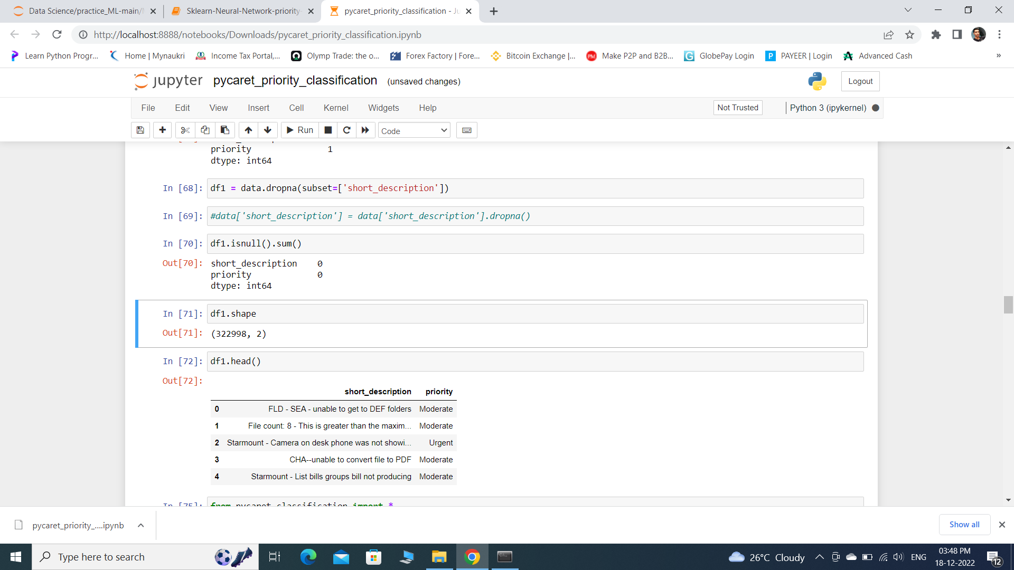Toggle the Chrome side panel icon
Image resolution: width=1014 pixels, height=570 pixels.
point(957,35)
